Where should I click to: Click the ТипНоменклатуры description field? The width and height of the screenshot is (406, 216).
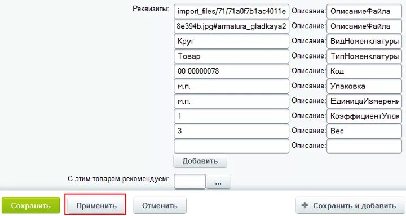click(x=364, y=56)
